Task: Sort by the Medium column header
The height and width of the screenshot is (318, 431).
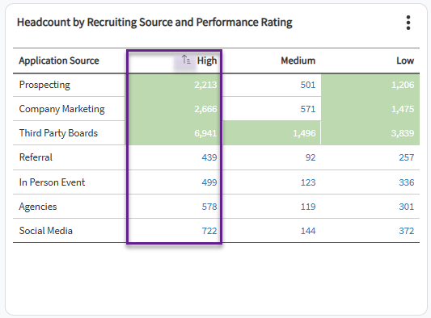Action: (298, 61)
